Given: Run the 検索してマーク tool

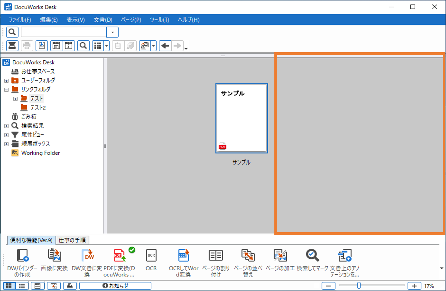Looking at the screenshot, I should click(x=312, y=259).
